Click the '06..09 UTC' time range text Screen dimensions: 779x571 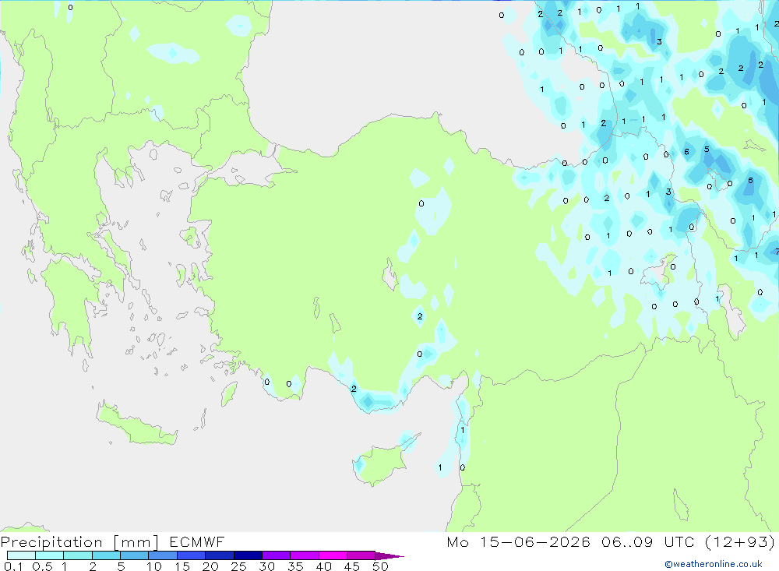click(x=650, y=542)
